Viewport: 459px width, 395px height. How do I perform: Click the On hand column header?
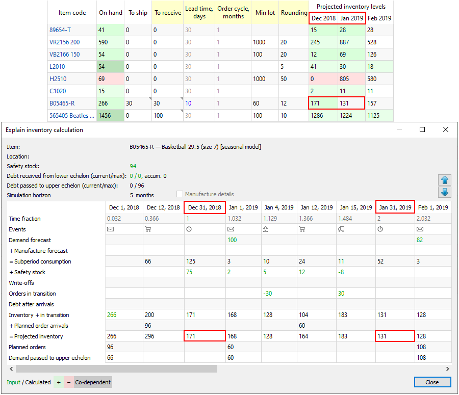(x=110, y=13)
